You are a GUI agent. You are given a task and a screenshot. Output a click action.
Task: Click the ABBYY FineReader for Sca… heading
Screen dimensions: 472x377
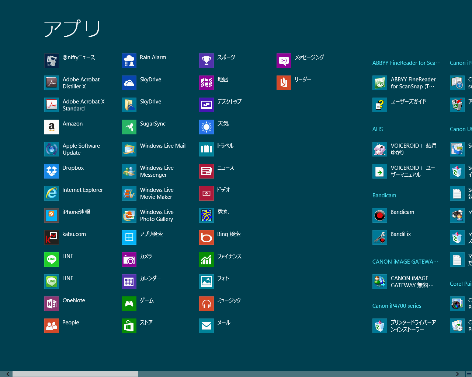407,63
